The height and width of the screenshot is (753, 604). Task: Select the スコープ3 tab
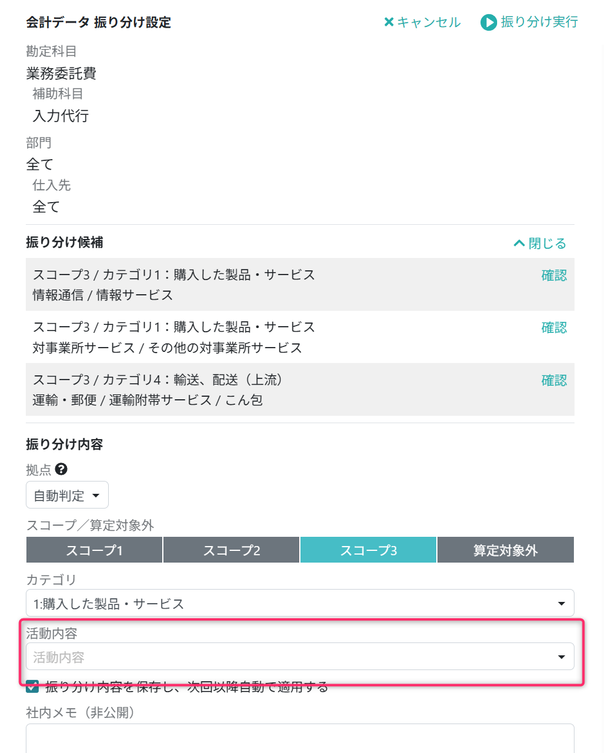(x=368, y=550)
